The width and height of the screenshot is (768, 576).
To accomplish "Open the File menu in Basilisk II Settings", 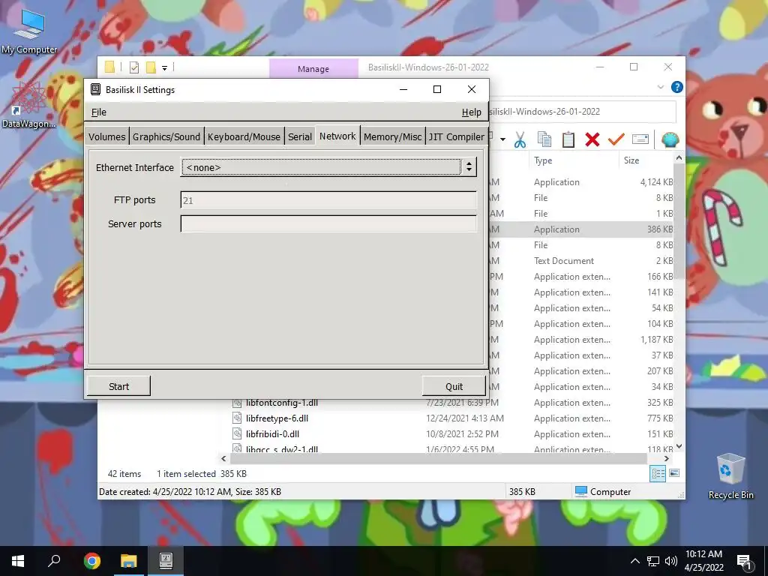I will [98, 112].
